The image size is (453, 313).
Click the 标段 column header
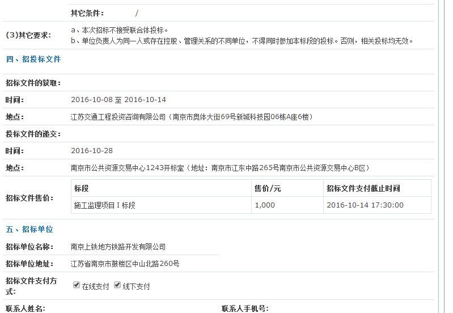(82, 188)
